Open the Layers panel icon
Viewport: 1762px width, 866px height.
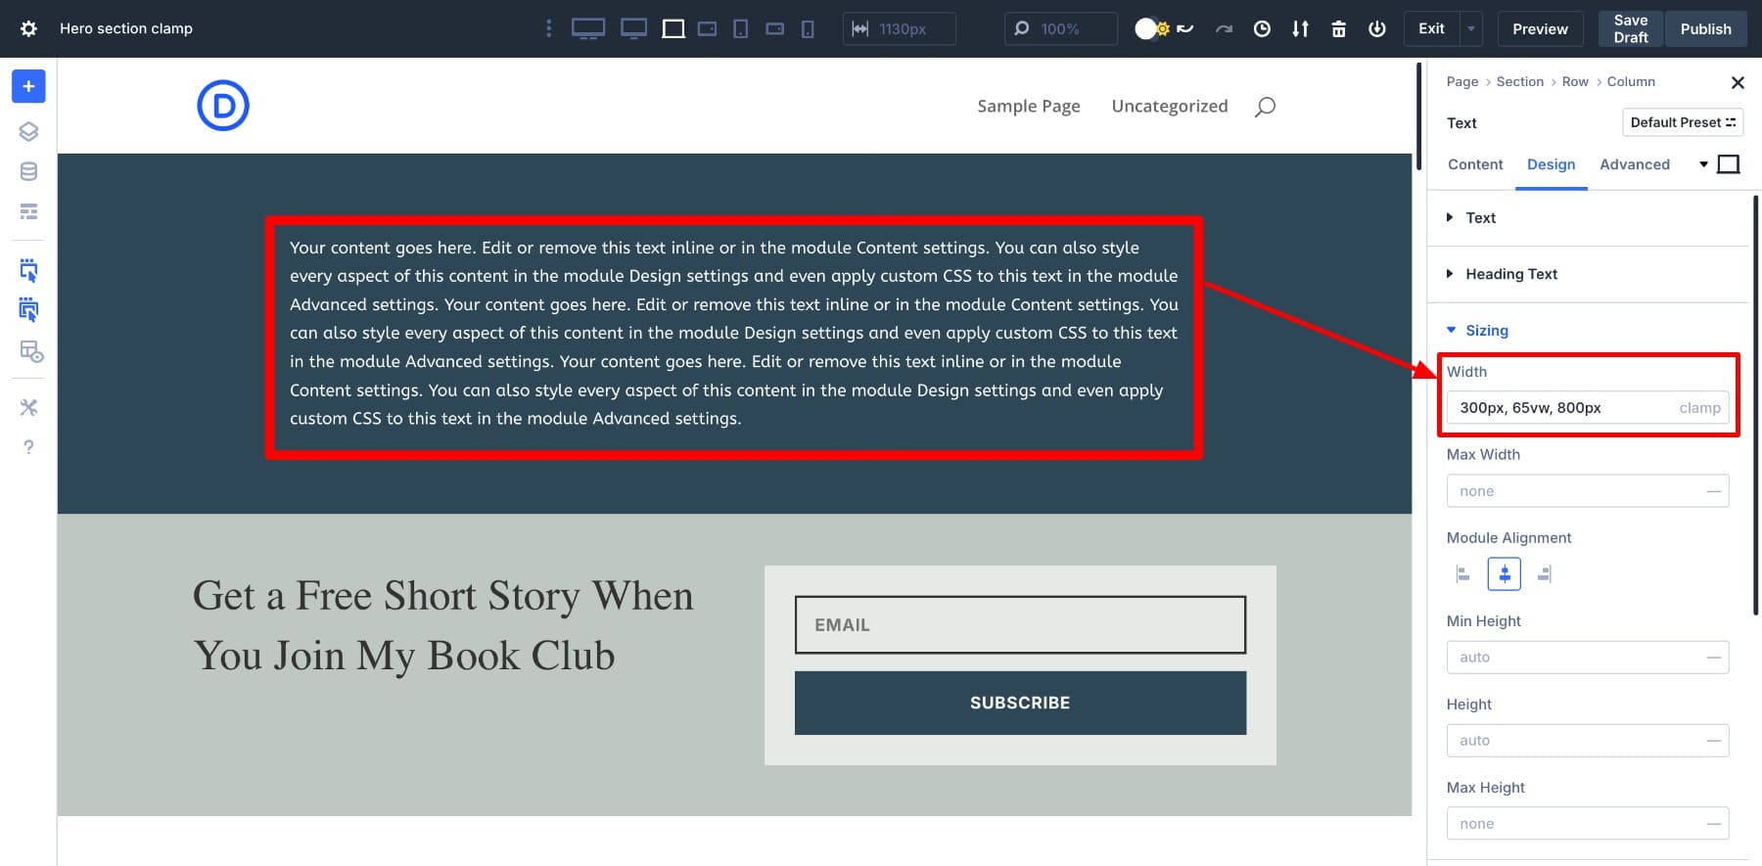28,131
